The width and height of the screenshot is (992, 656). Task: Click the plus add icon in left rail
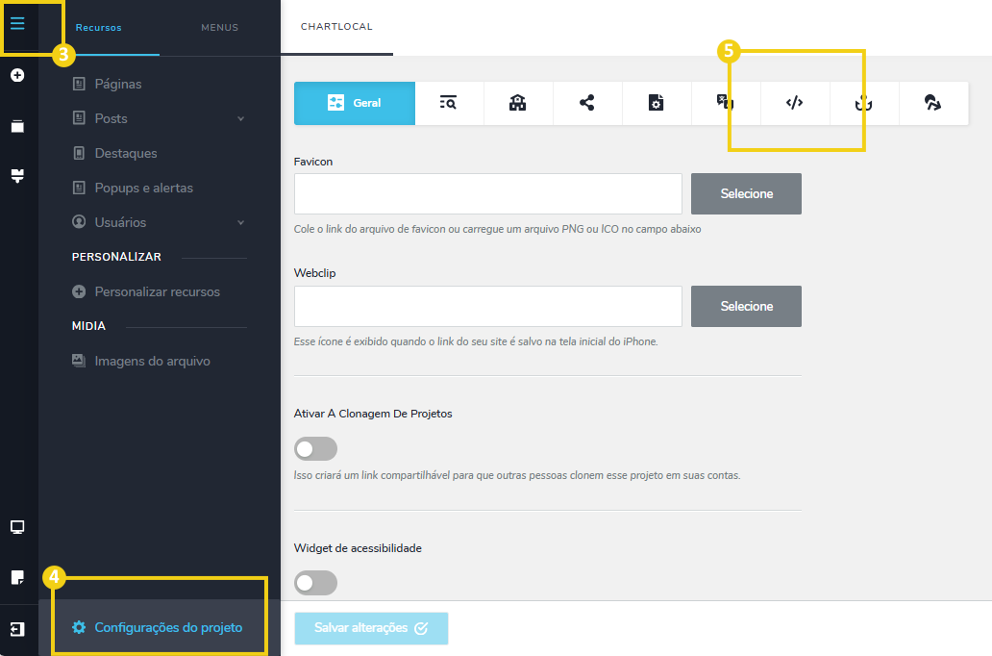pyautogui.click(x=17, y=75)
